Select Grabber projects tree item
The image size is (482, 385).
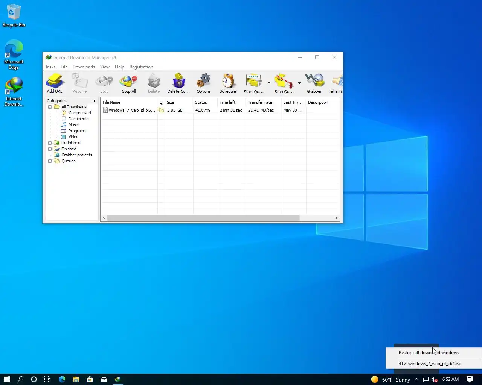pos(76,155)
